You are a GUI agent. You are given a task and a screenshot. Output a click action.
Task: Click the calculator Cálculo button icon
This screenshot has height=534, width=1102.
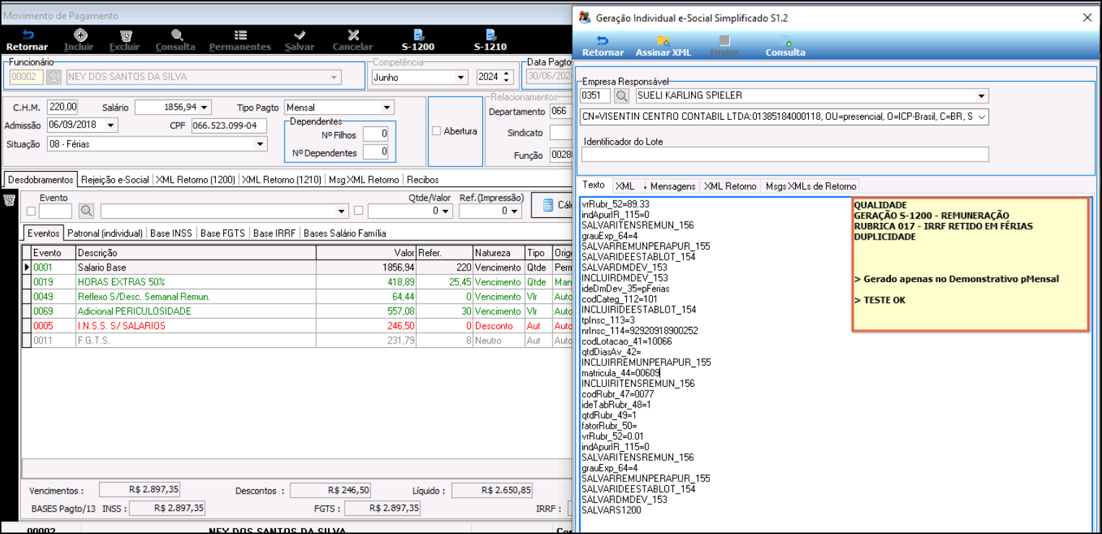547,205
